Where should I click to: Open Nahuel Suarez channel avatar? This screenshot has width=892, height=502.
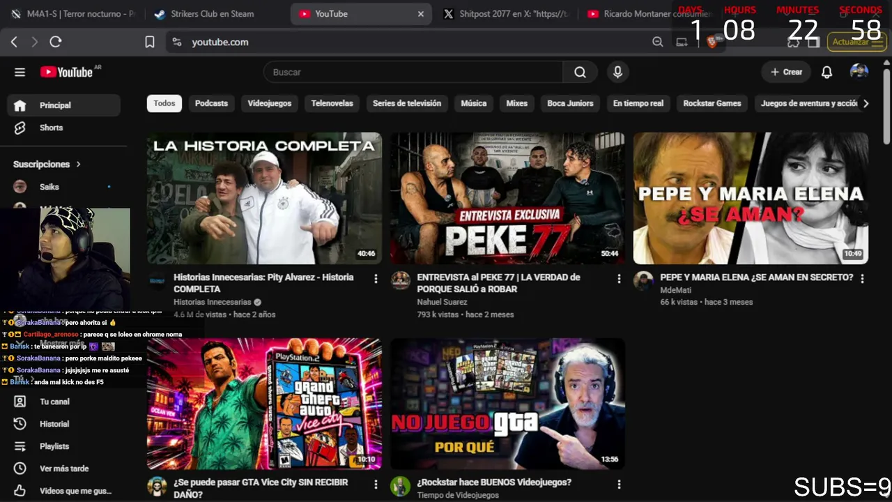coord(400,280)
